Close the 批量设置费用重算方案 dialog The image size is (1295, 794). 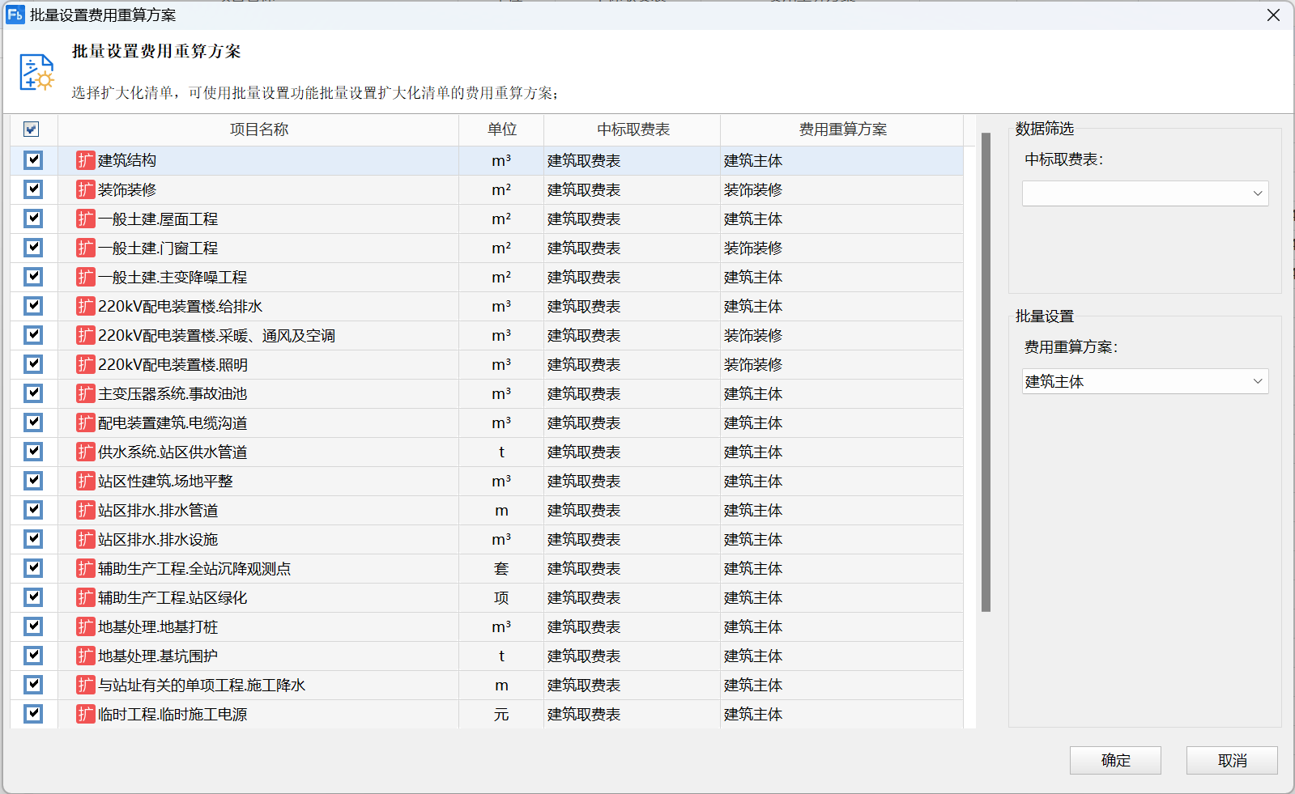[x=1273, y=15]
